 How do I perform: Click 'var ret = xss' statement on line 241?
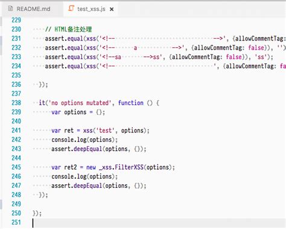(x=72, y=131)
